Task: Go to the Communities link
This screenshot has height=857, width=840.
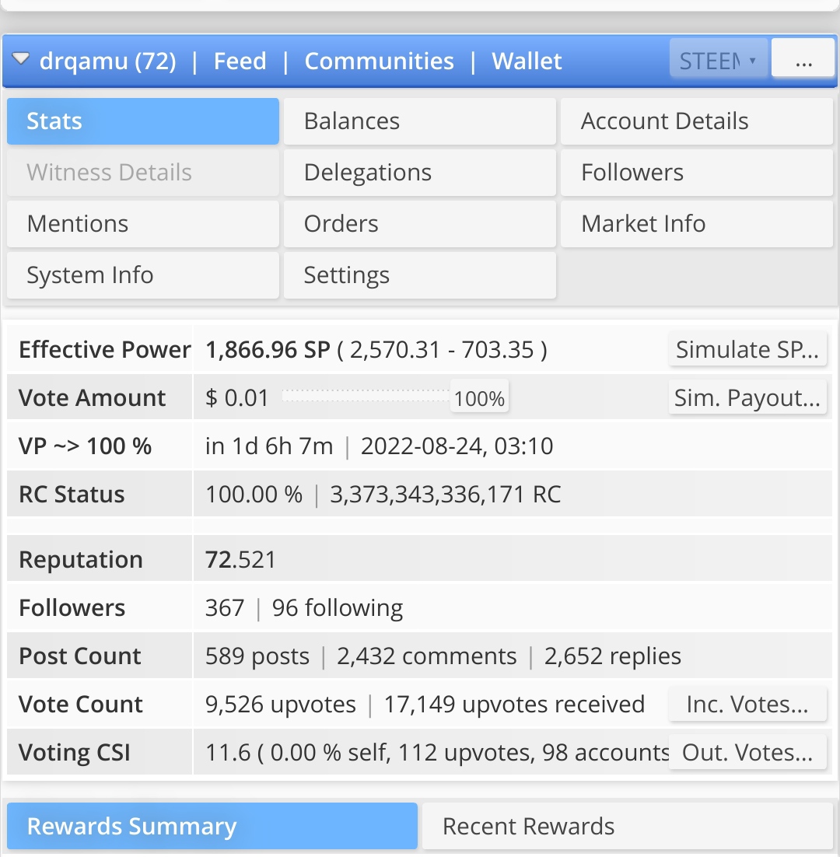Action: (379, 61)
